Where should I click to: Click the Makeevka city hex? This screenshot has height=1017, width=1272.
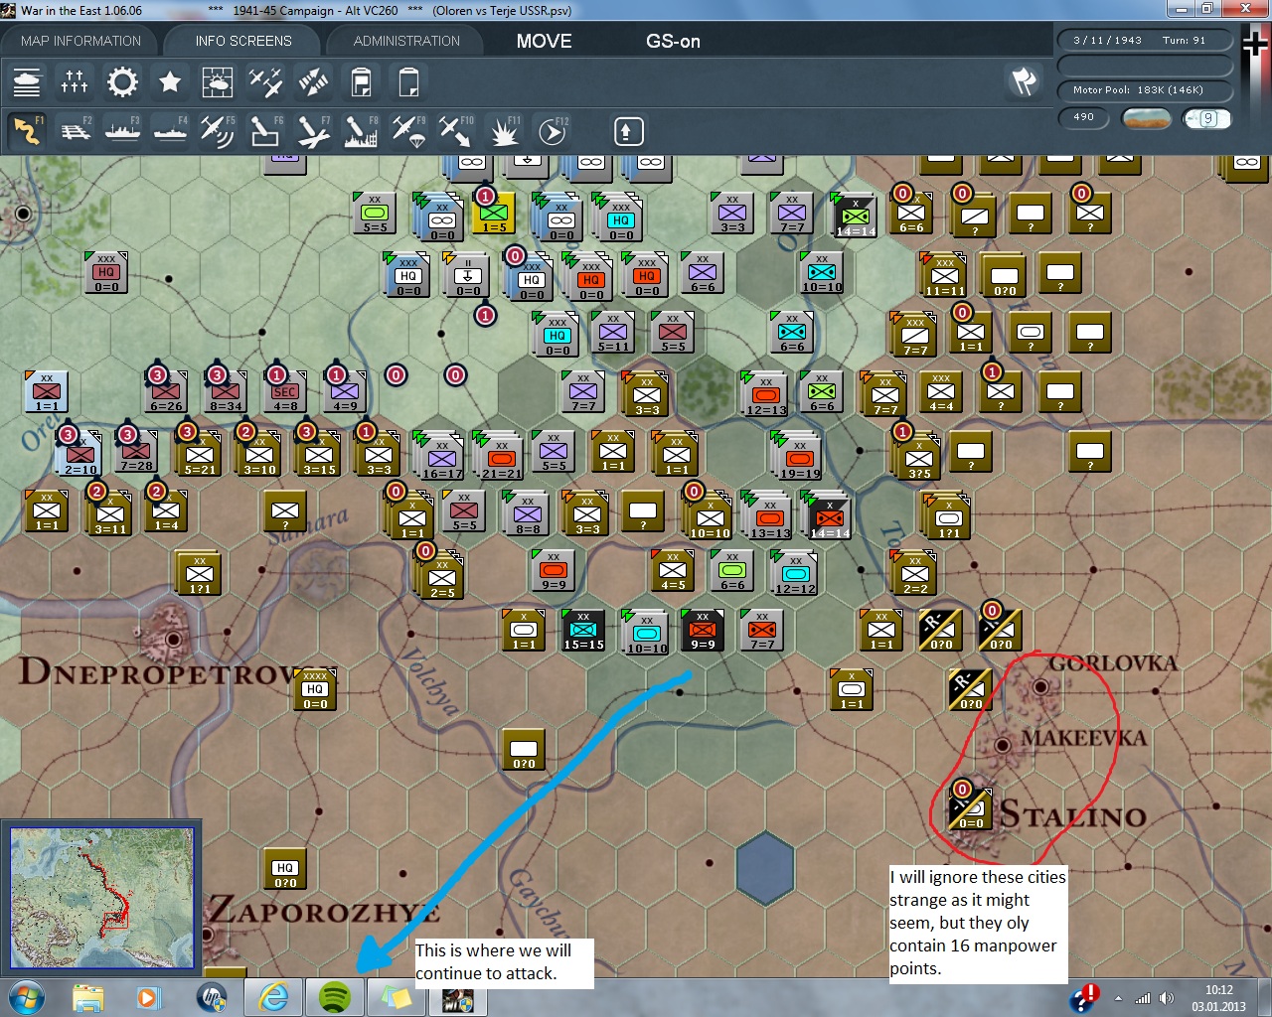[x=1002, y=744]
